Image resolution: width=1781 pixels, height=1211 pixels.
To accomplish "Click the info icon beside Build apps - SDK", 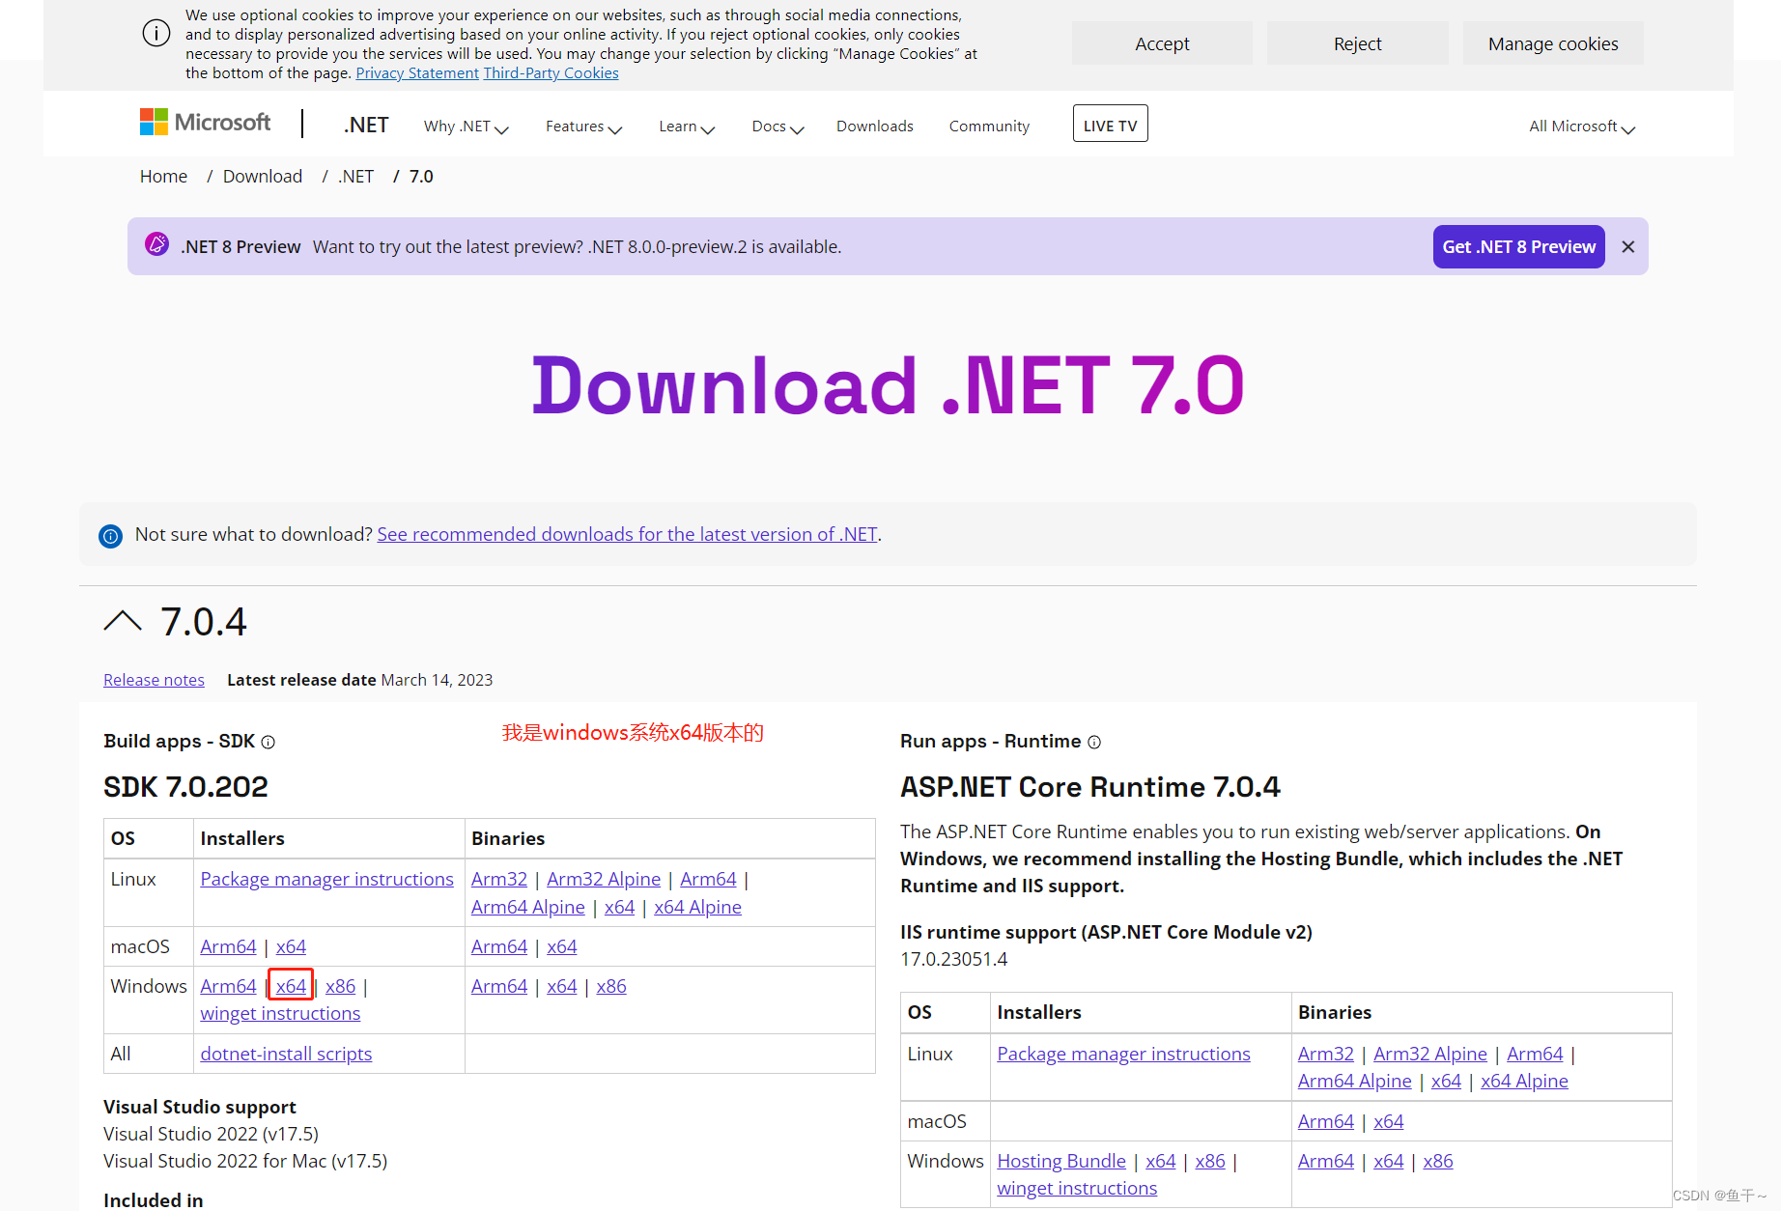I will (x=269, y=742).
